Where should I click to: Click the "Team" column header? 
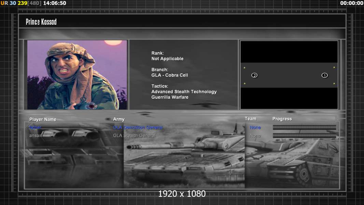click(251, 119)
